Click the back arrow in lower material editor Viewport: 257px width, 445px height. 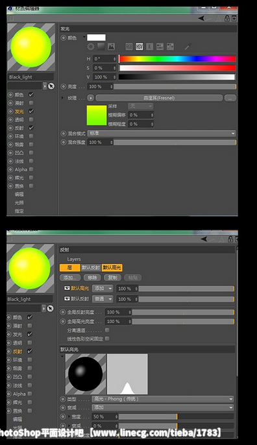(x=204, y=239)
